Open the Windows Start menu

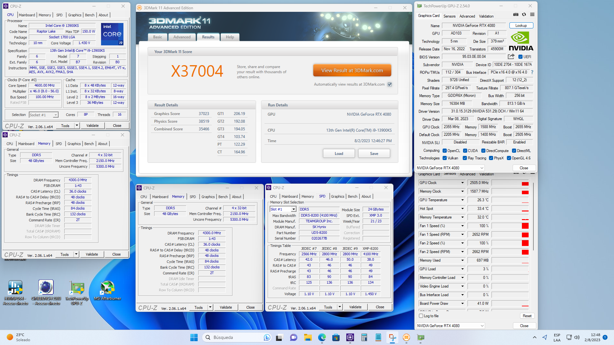click(x=194, y=337)
